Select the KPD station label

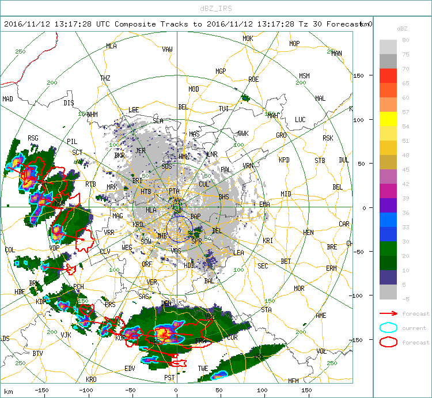tap(284, 160)
